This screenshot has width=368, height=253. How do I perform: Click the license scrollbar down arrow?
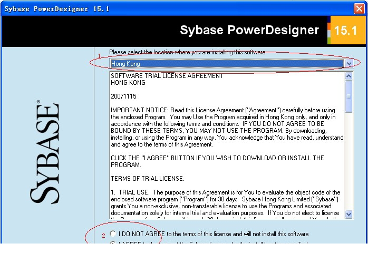[348, 214]
